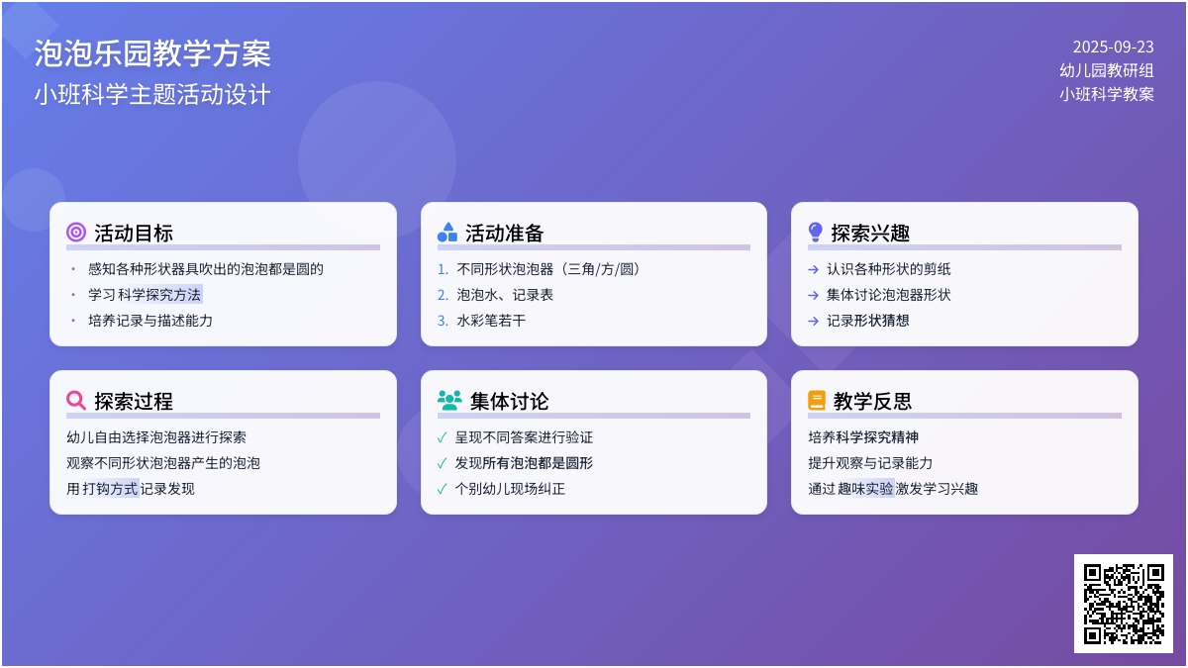Click the target icon beside 活动目标
This screenshot has height=668, width=1188.
click(76, 233)
